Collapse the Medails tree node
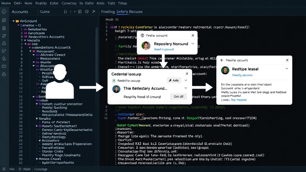 (25, 40)
